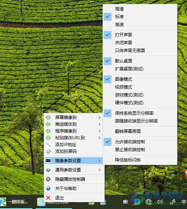Screen dimensions: 187x209
Task: Select 扩展桌面(测试) option
Action: click(140, 69)
